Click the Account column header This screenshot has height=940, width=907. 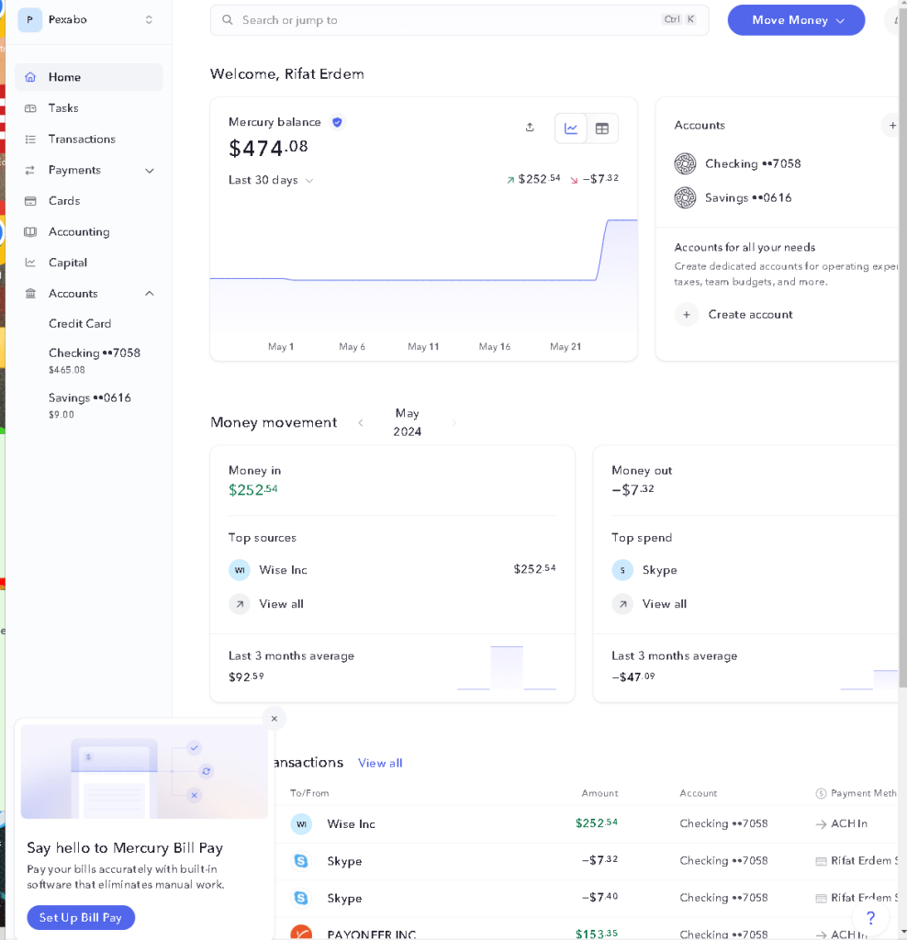click(699, 794)
